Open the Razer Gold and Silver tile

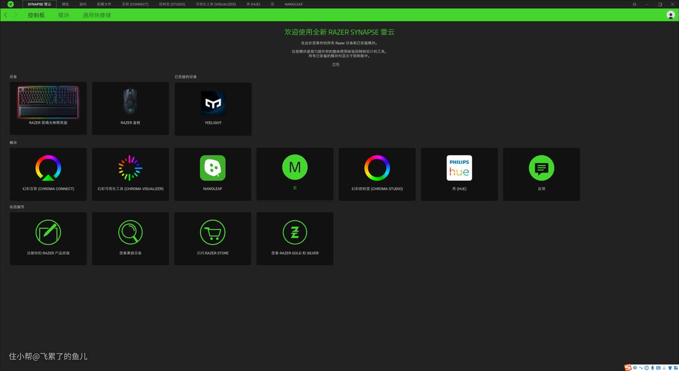295,233
